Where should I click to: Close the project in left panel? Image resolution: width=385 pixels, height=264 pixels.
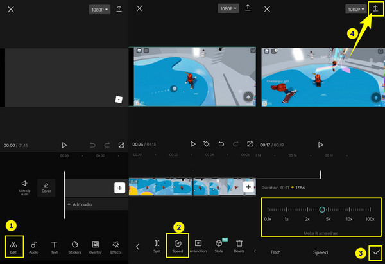pos(11,10)
